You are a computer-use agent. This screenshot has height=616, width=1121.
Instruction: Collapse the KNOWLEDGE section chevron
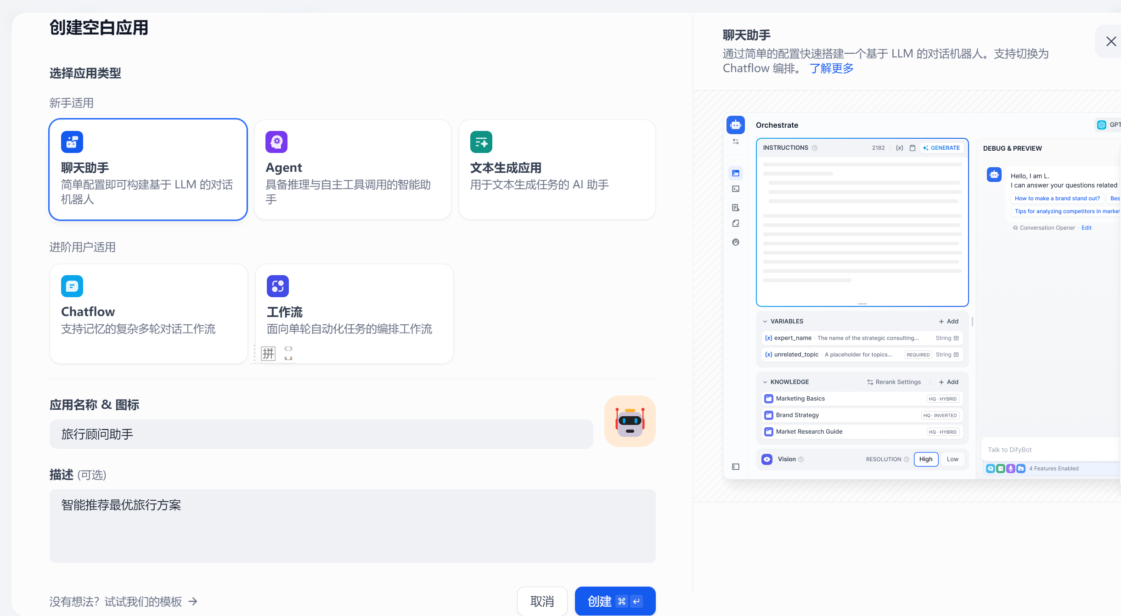765,382
